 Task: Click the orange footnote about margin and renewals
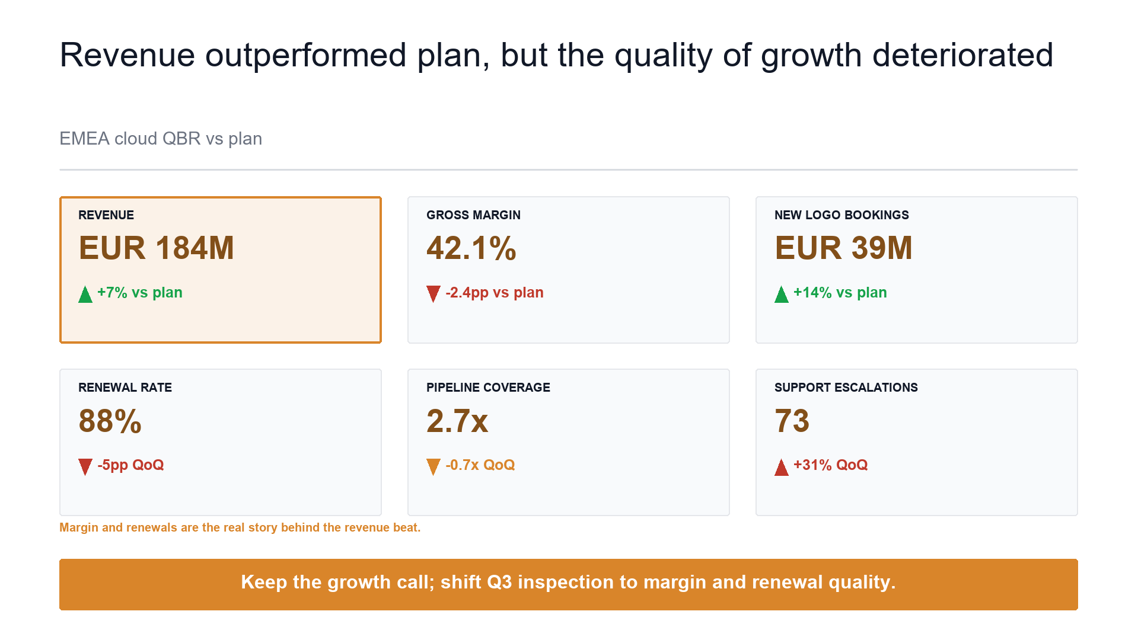(x=240, y=527)
